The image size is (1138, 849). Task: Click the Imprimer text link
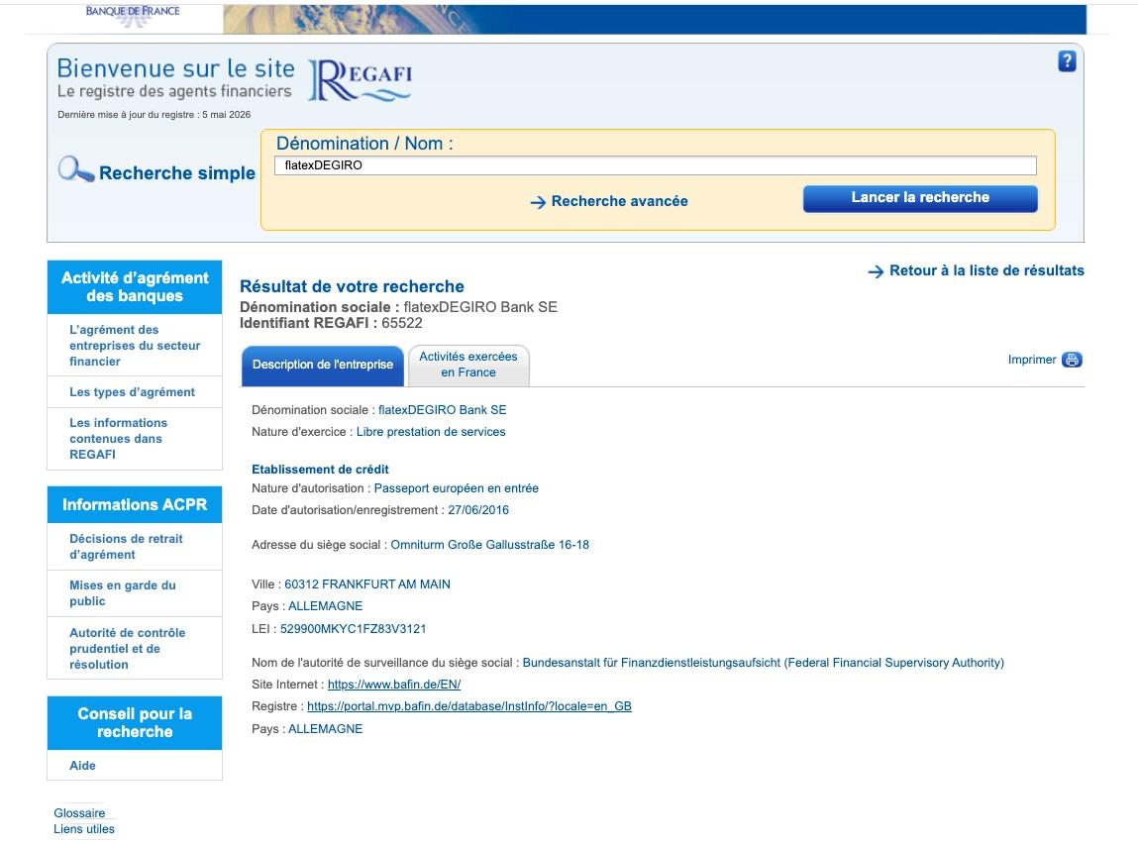(1031, 360)
